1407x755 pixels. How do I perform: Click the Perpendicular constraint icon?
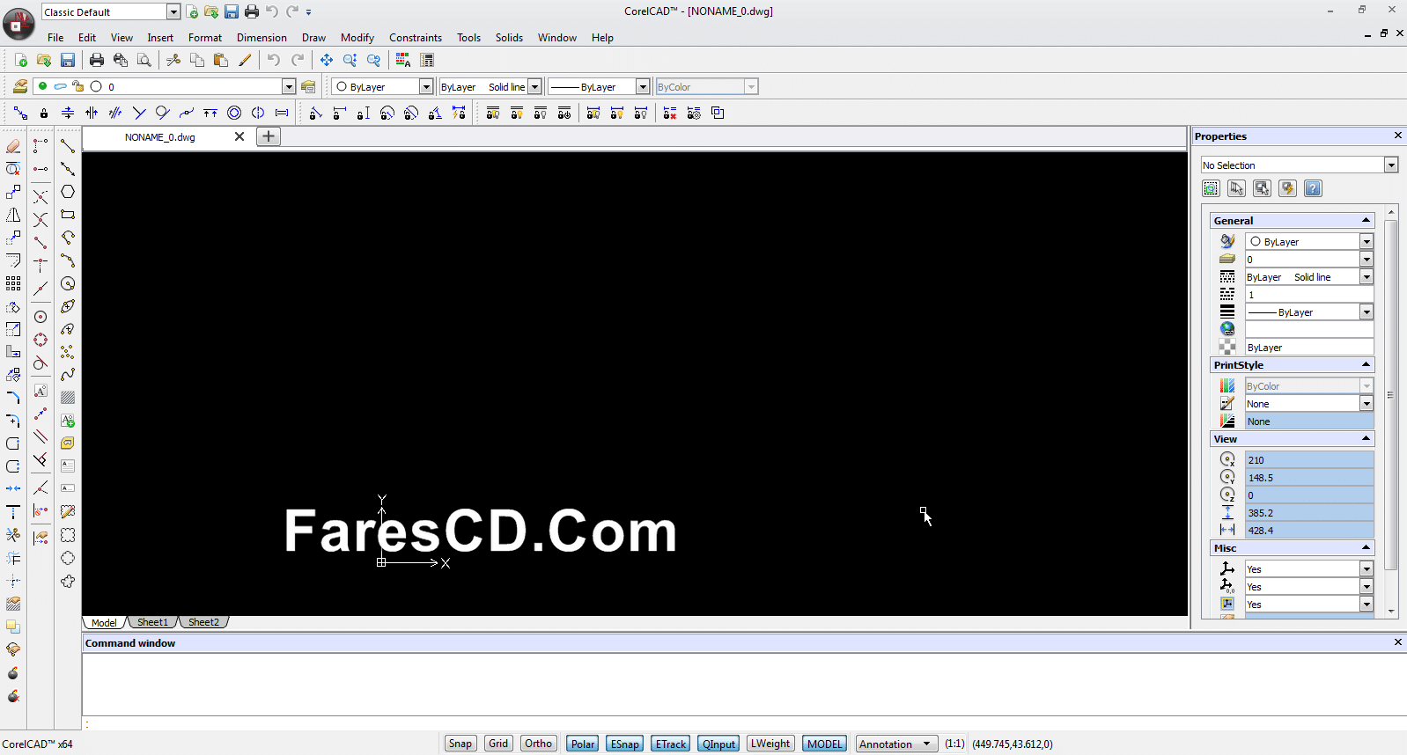pyautogui.click(x=139, y=113)
